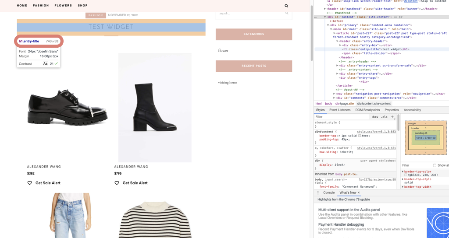Close the What's New drawer tab
This screenshot has height=238, width=449.
click(359, 192)
